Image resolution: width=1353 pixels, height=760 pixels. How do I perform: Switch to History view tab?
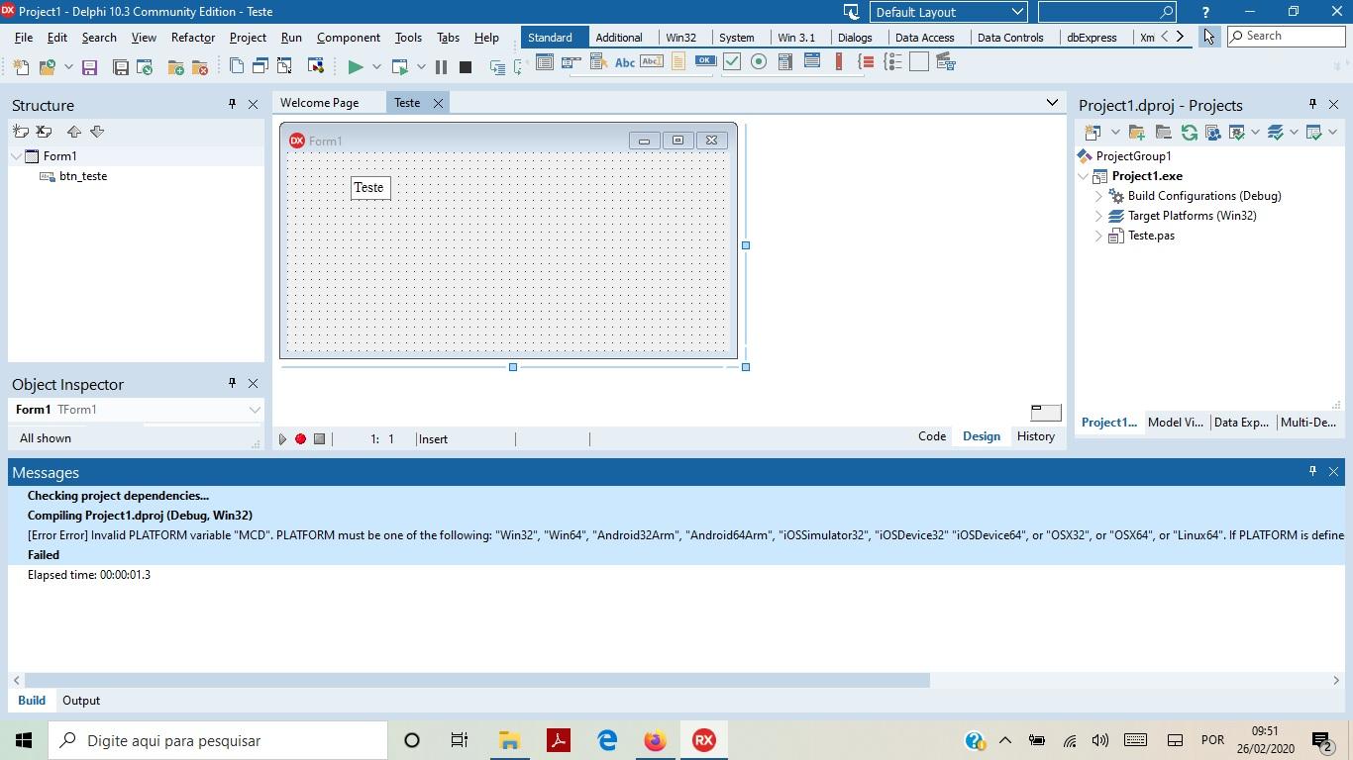point(1035,436)
